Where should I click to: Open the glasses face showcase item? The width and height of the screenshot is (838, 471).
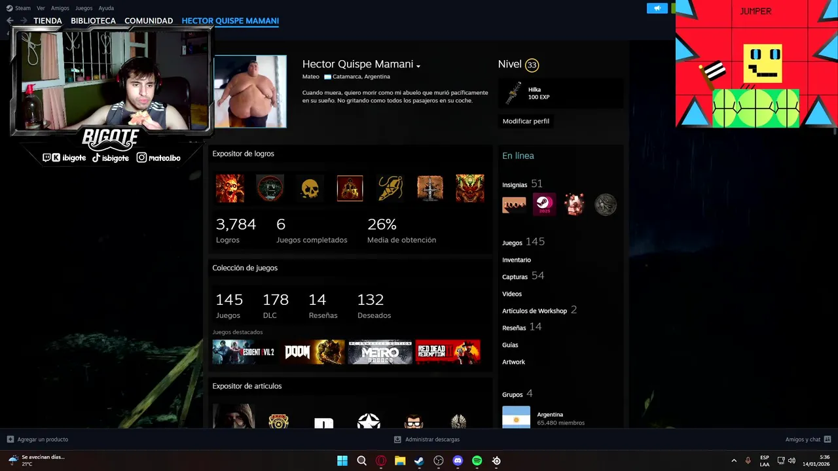[x=414, y=421]
